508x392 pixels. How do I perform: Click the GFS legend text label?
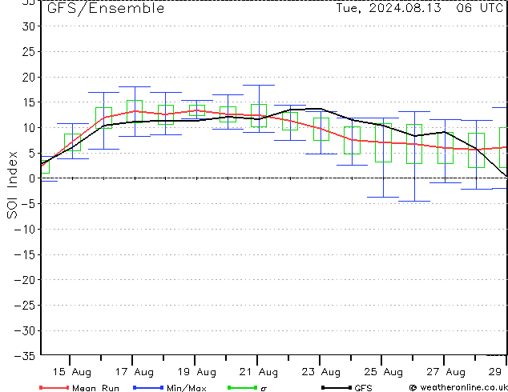point(363,388)
